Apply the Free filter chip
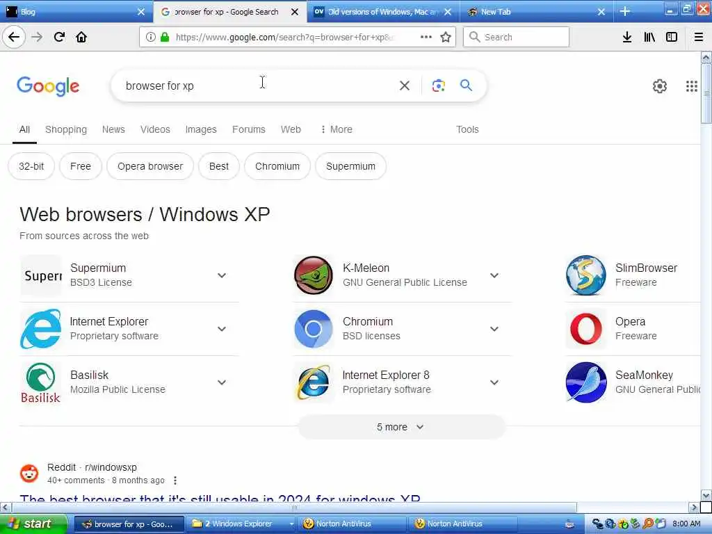Viewport: 712px width, 534px height. [81, 166]
